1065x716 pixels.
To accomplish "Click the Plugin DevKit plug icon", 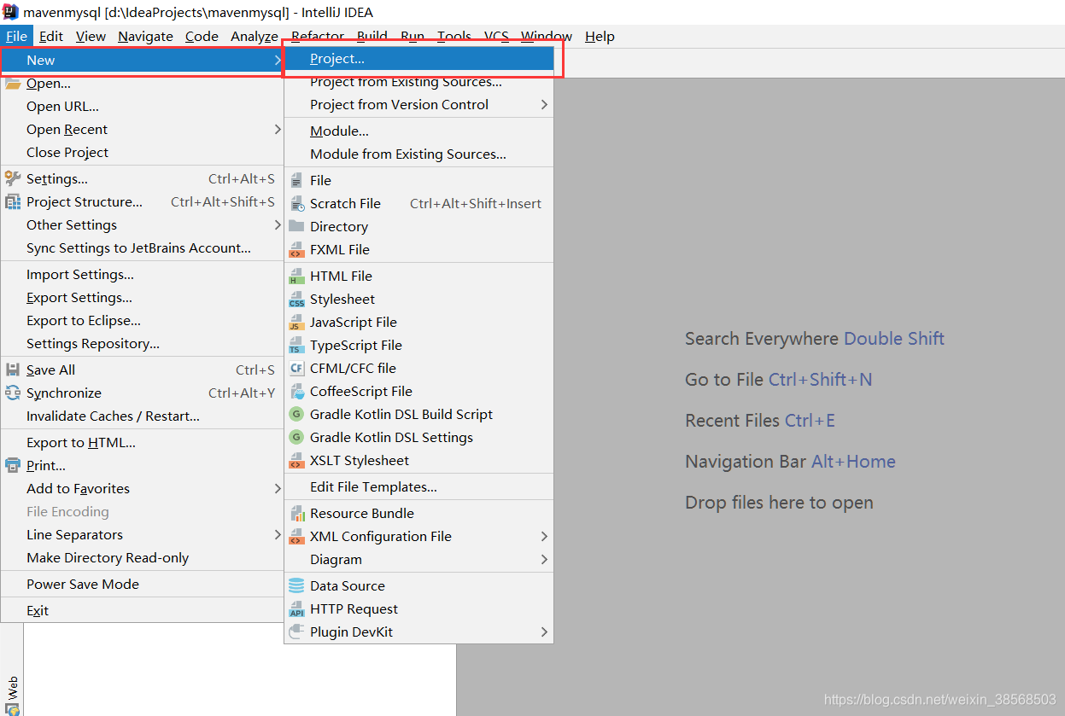I will pyautogui.click(x=296, y=632).
